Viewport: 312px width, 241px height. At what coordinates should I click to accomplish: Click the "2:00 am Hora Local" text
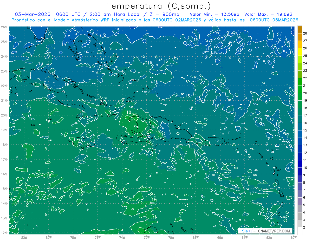[116, 14]
